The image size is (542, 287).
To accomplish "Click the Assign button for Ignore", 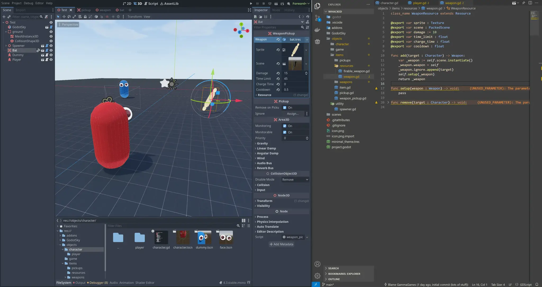I will (292, 114).
